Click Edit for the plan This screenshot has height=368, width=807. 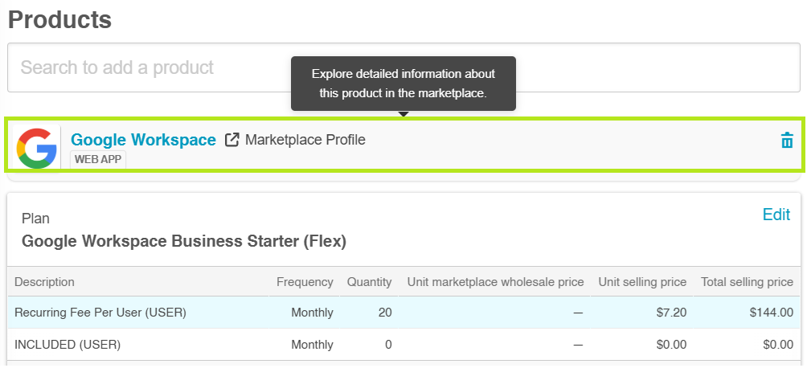click(x=776, y=215)
